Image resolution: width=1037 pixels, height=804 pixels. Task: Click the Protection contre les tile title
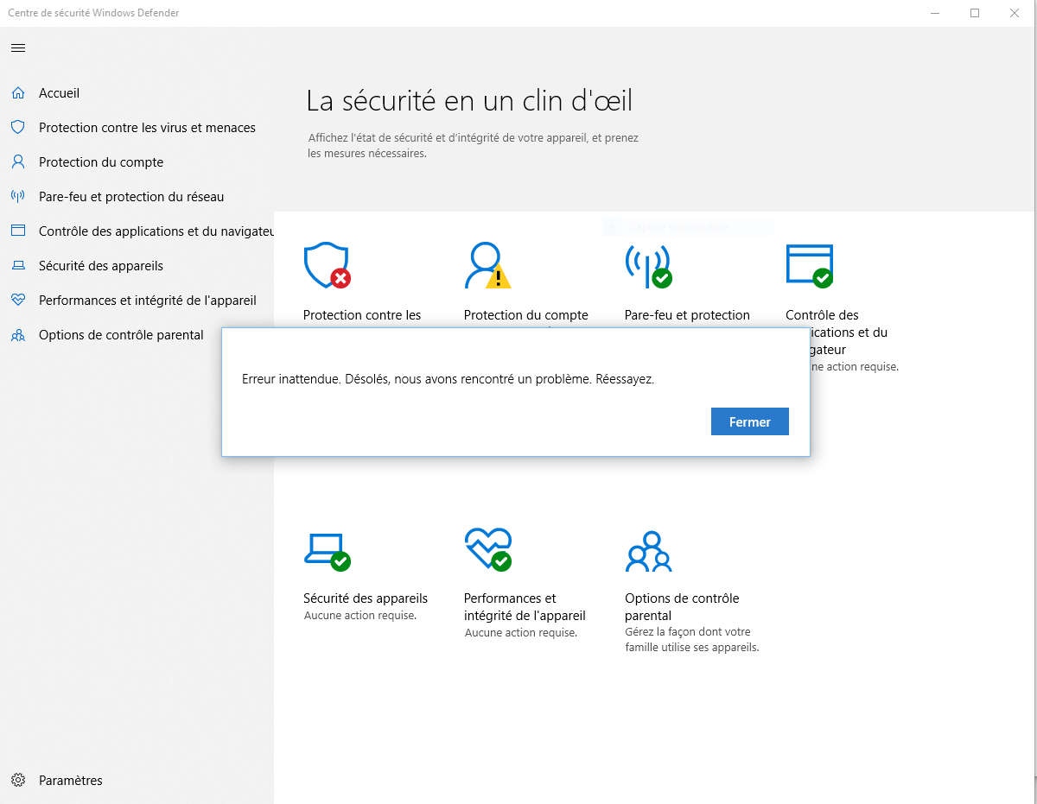(x=362, y=315)
